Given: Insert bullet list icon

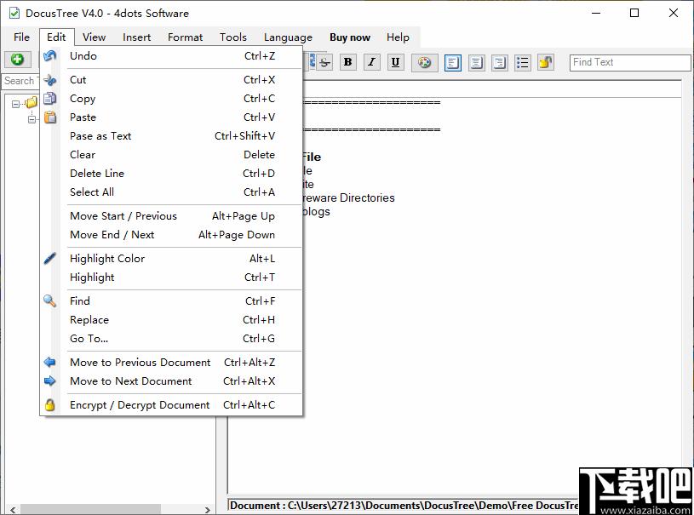Looking at the screenshot, I should [523, 62].
